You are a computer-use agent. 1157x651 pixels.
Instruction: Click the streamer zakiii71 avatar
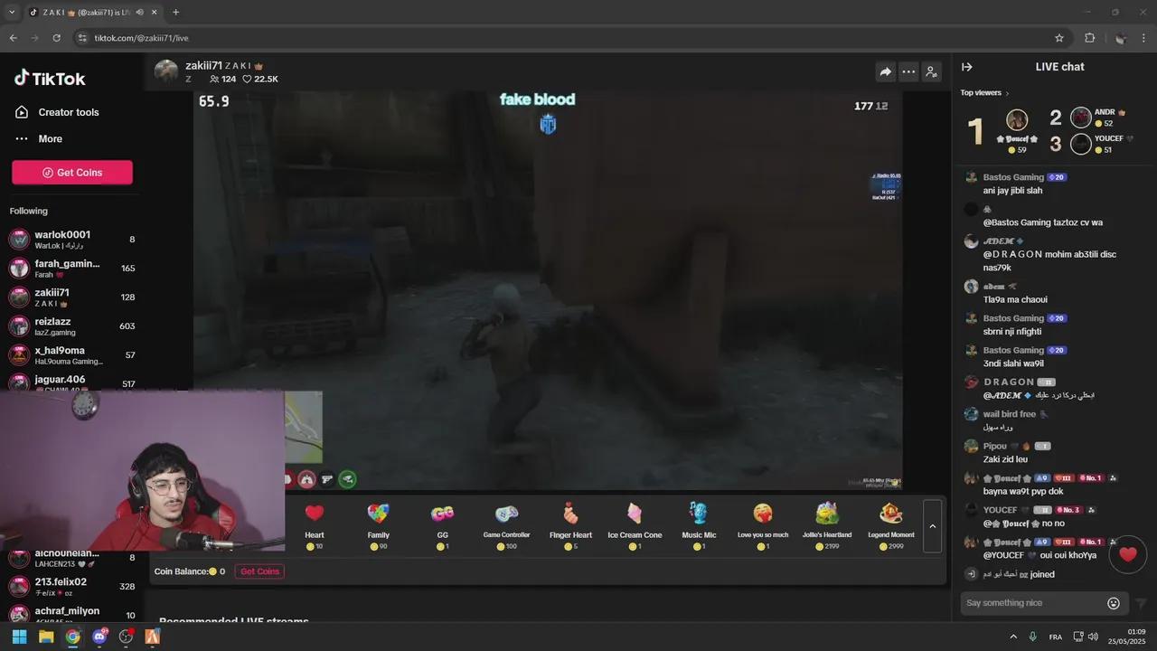tap(166, 71)
